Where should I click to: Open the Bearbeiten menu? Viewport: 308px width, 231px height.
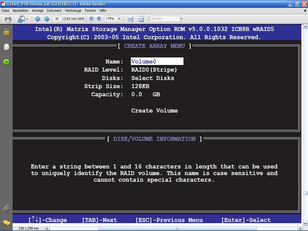21,11
